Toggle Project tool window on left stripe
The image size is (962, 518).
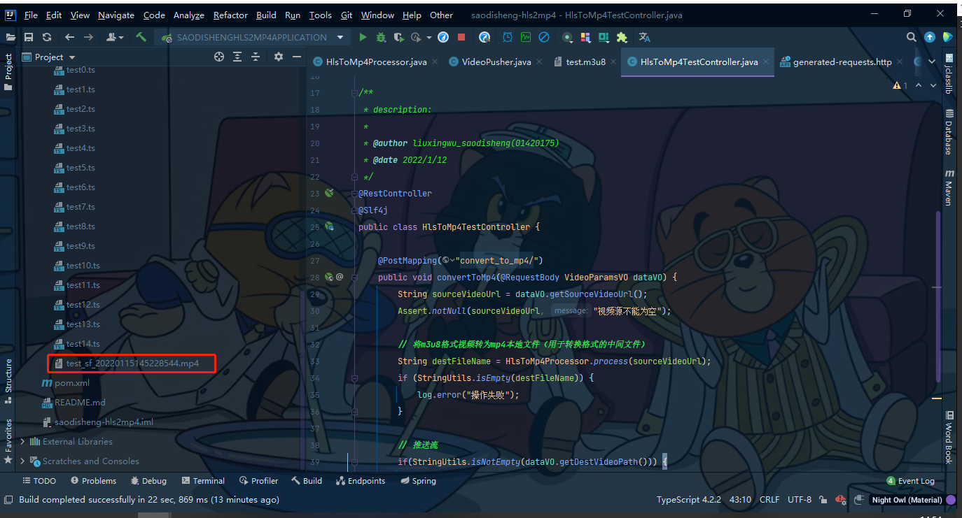tap(8, 71)
